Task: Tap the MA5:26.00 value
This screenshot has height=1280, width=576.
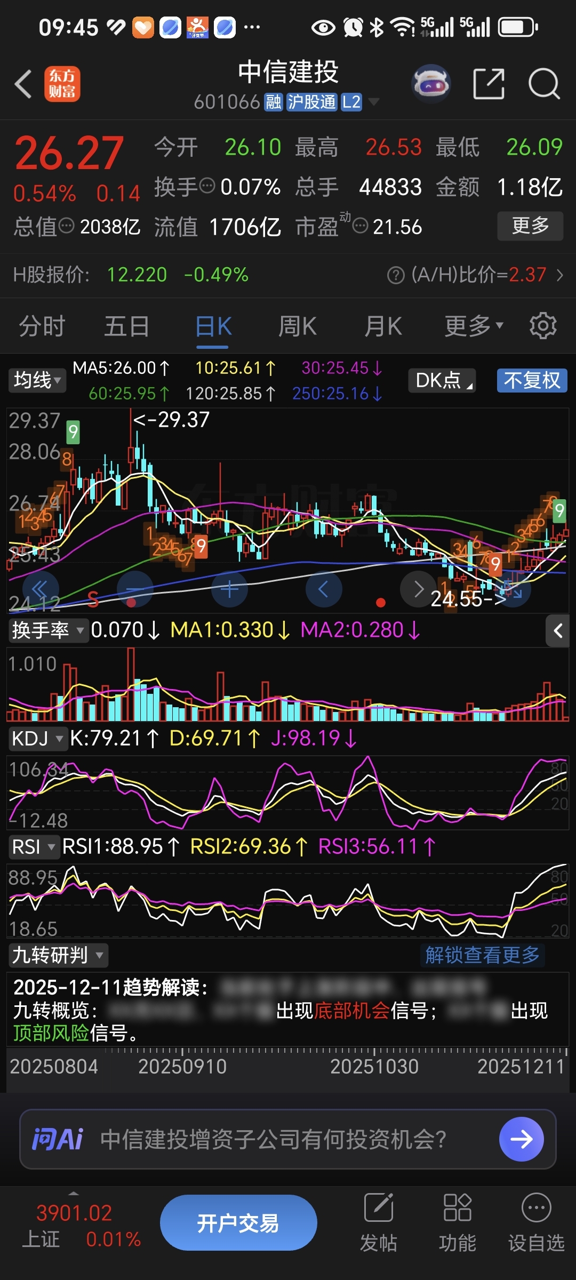Action: coord(121,368)
